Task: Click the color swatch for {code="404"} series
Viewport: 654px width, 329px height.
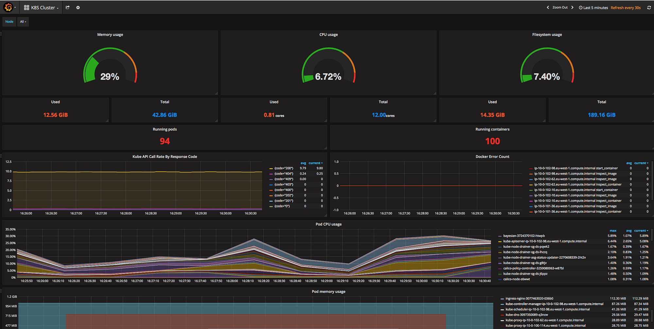Action: click(x=271, y=173)
